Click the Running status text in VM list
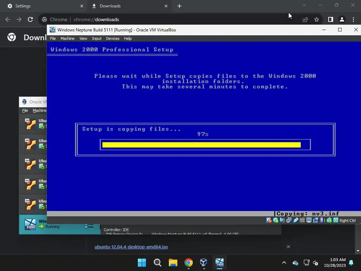This screenshot has width=361, height=271. pyautogui.click(x=52, y=227)
